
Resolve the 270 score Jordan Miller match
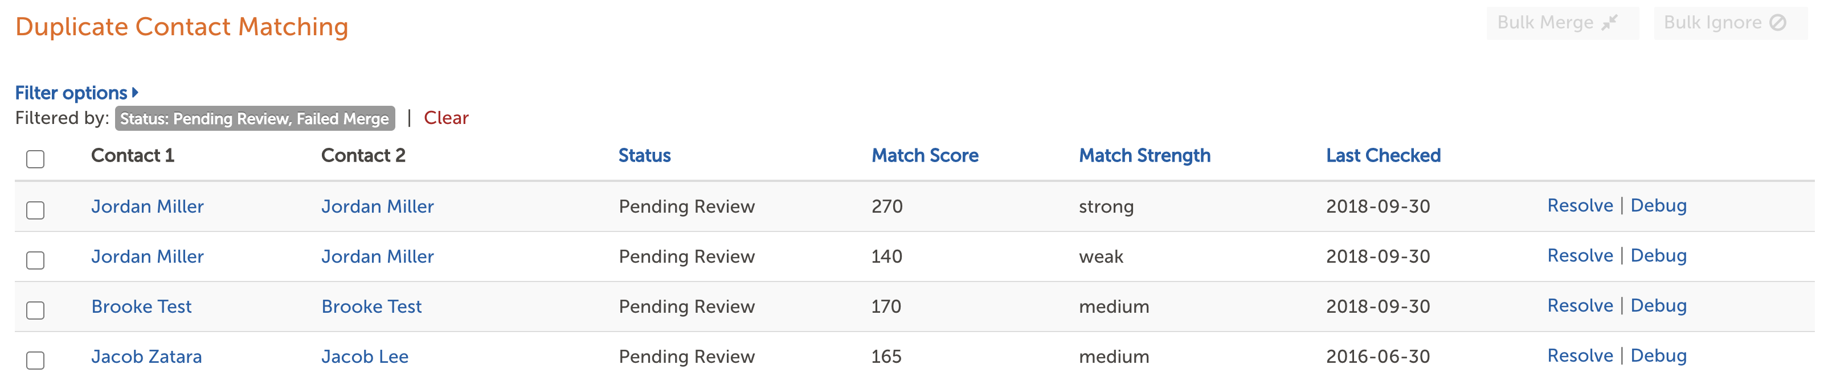1580,206
